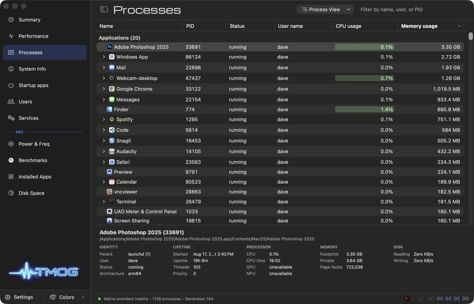Image resolution: width=474 pixels, height=304 pixels.
Task: Open Settings at the sidebar bottom
Action: coord(19,297)
